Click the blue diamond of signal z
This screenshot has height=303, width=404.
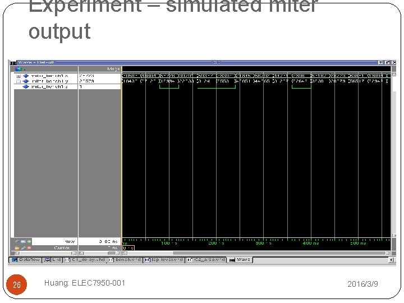coord(25,86)
